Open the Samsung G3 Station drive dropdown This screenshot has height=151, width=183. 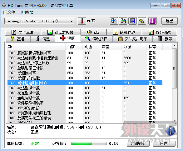[39, 21]
